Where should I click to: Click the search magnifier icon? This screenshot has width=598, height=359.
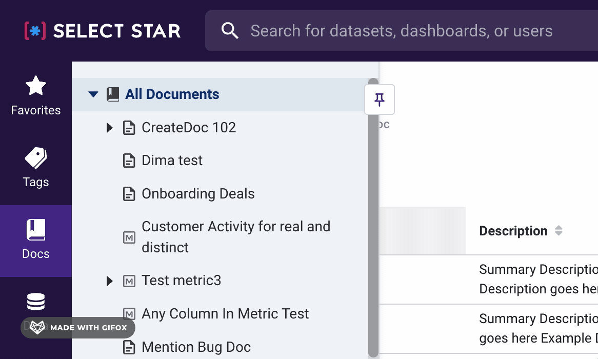(229, 31)
